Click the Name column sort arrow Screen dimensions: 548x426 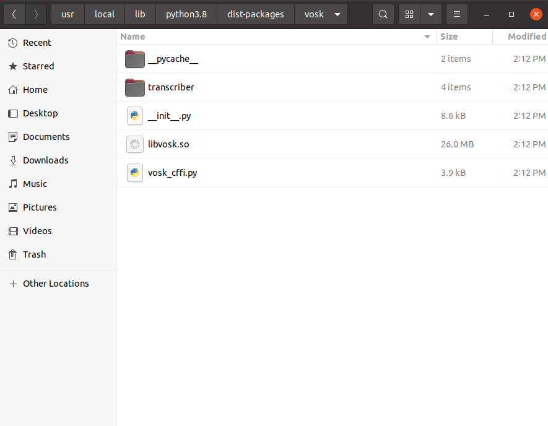(x=427, y=37)
